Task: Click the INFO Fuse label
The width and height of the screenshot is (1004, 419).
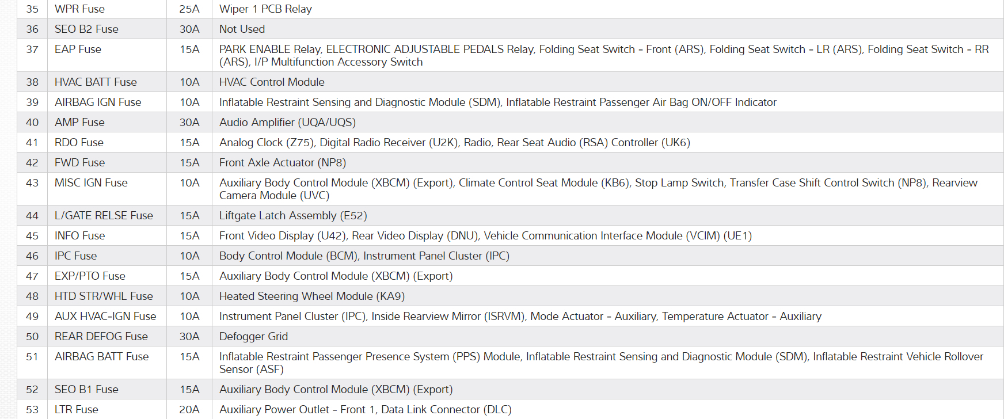Action: pos(79,236)
